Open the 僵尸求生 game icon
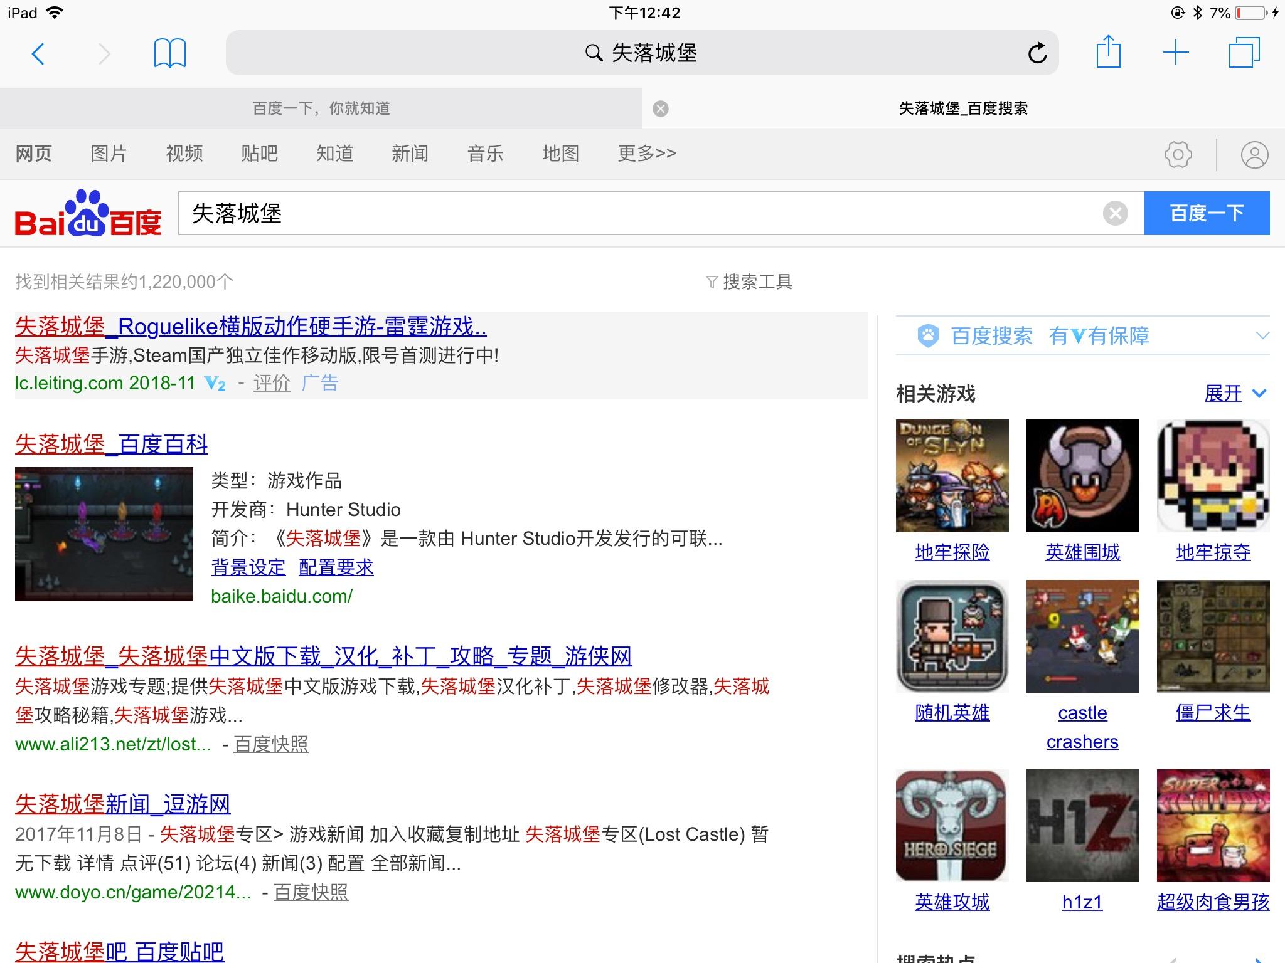The image size is (1285, 963). tap(1213, 636)
